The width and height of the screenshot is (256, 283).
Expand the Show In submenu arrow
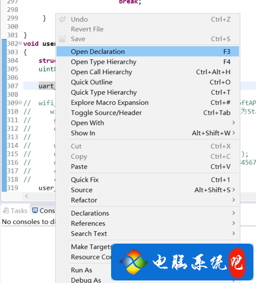[233, 133]
